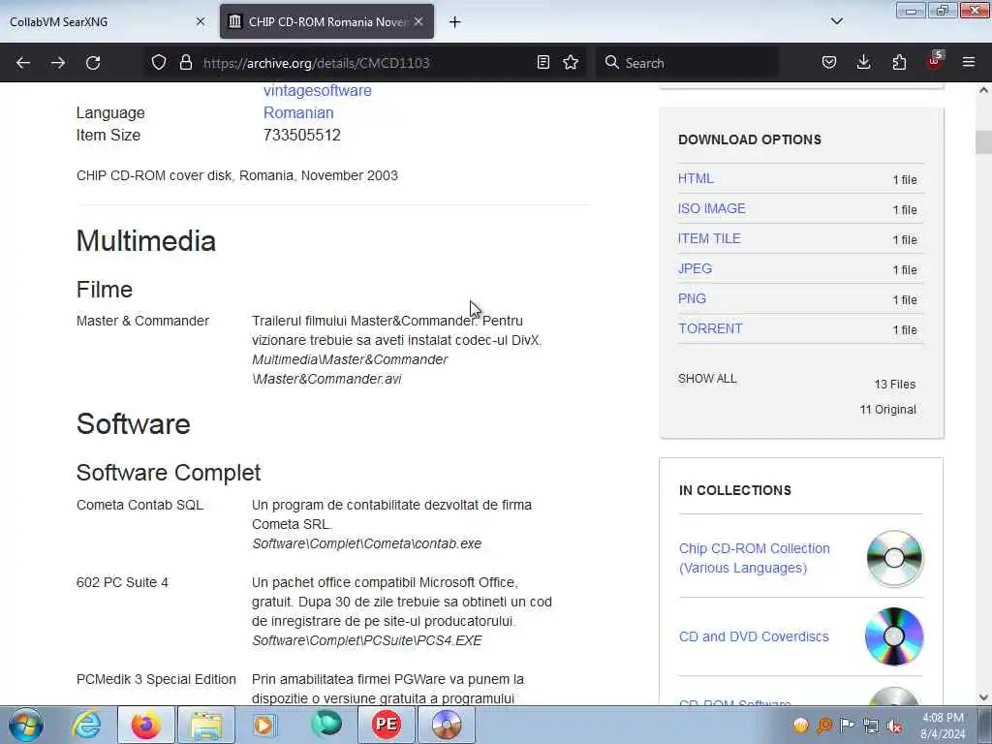Open the network tray icon
This screenshot has height=744, width=992.
[871, 726]
